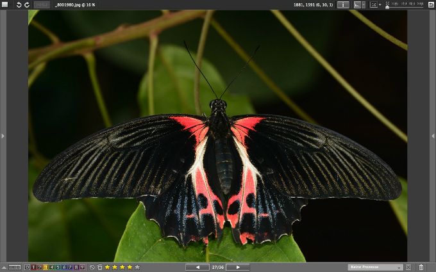Image resolution: width=436 pixels, height=272 pixels.
Task: Go to the next image
Action: [x=238, y=268]
